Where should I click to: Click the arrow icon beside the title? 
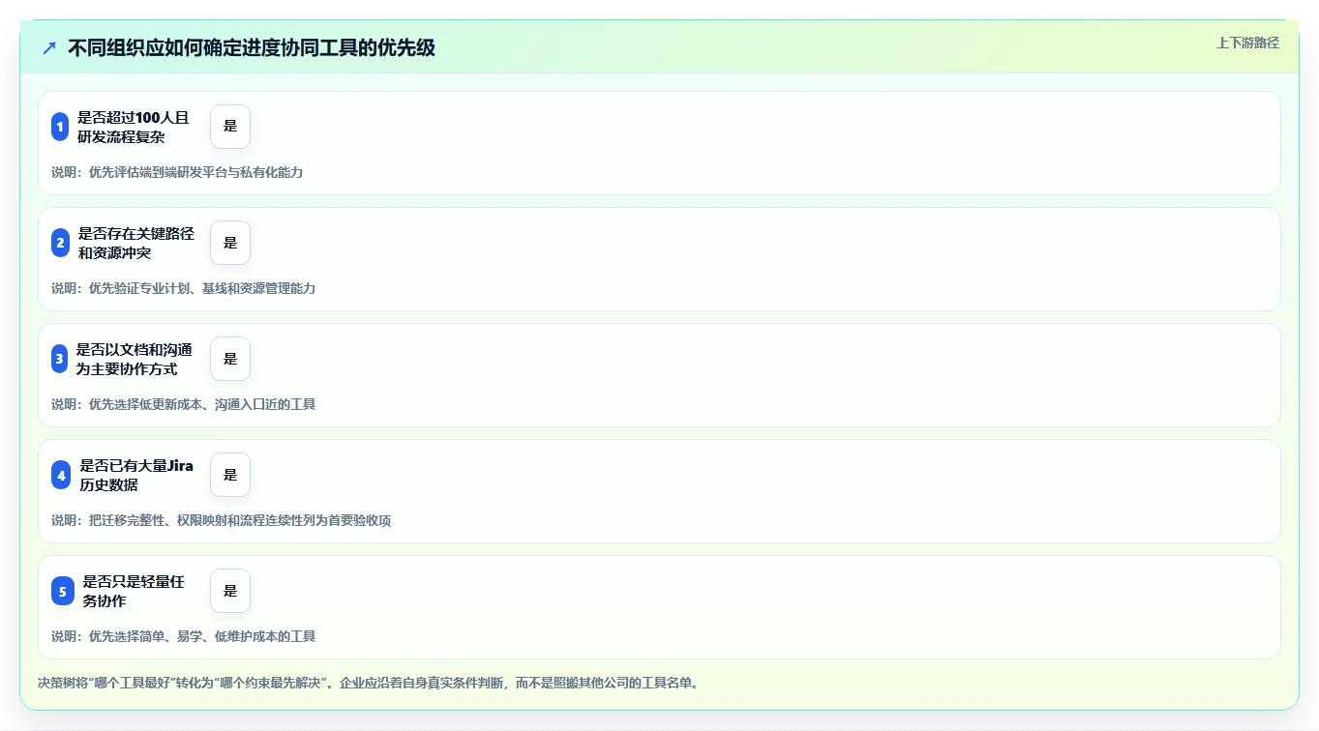pyautogui.click(x=49, y=48)
